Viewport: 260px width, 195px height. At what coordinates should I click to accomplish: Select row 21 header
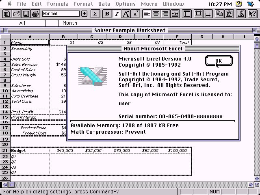coord(5,151)
